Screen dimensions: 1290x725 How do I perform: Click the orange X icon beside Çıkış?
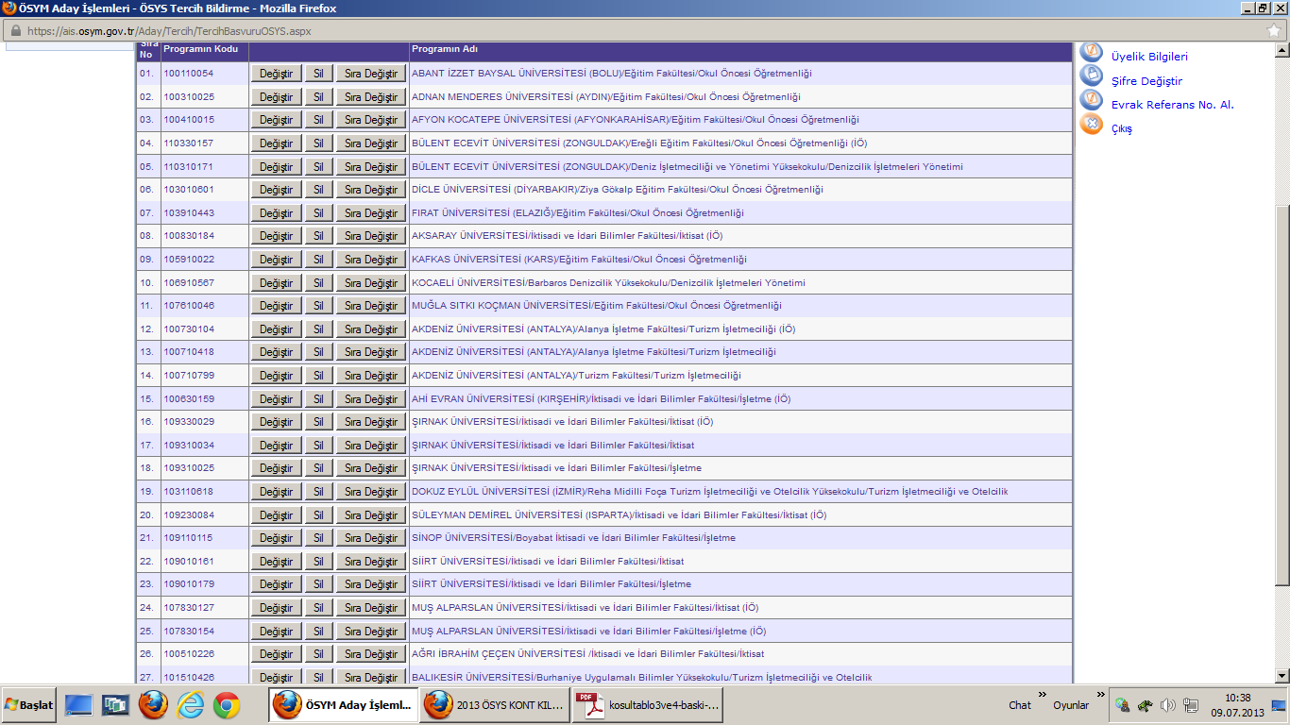[1091, 124]
